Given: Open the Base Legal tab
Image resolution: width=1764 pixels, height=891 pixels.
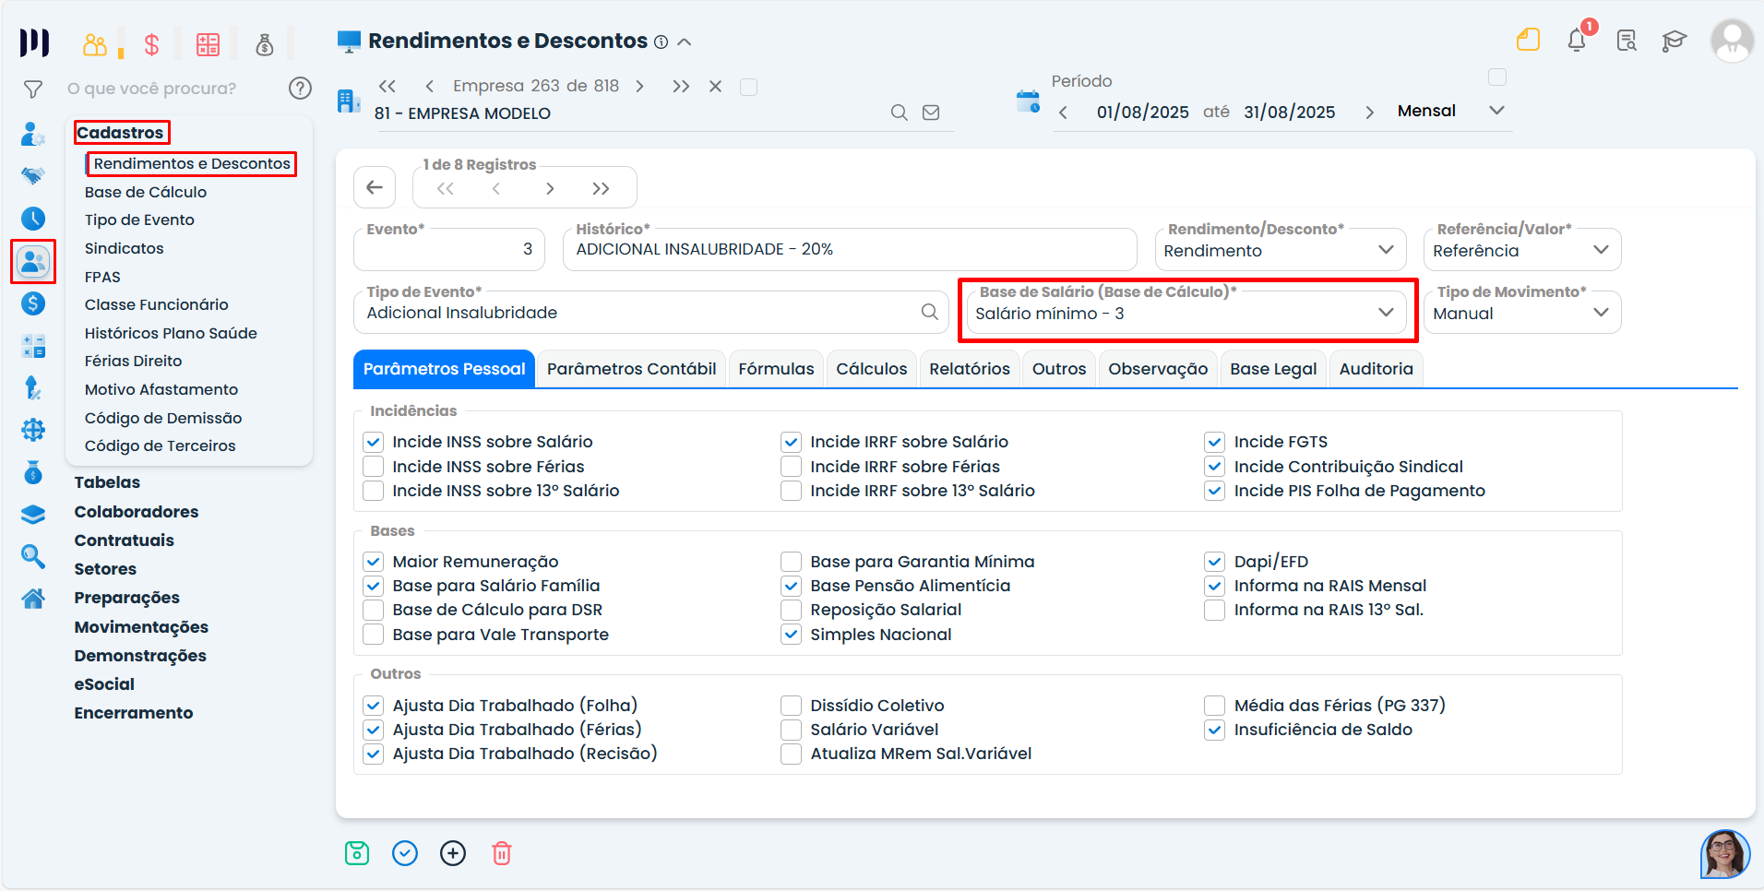Looking at the screenshot, I should [x=1273, y=369].
